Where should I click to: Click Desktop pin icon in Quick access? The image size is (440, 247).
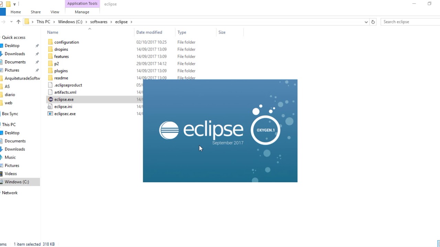coord(37,46)
